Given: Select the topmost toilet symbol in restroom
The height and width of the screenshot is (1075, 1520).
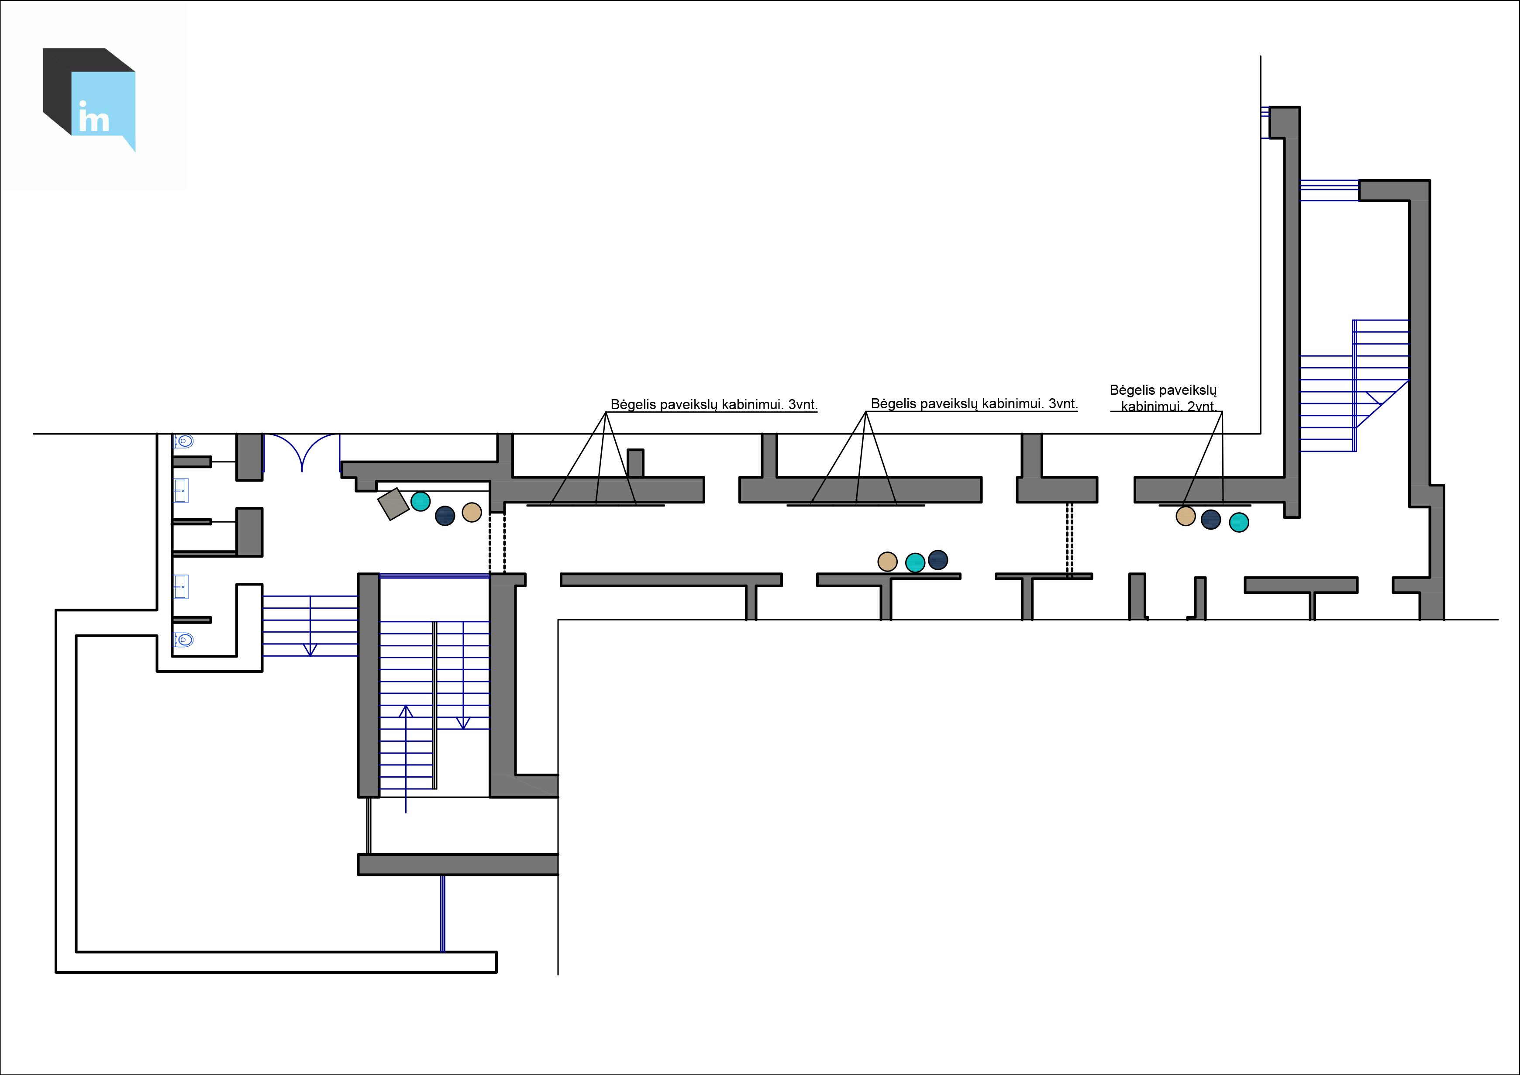Looking at the screenshot, I should tap(183, 441).
